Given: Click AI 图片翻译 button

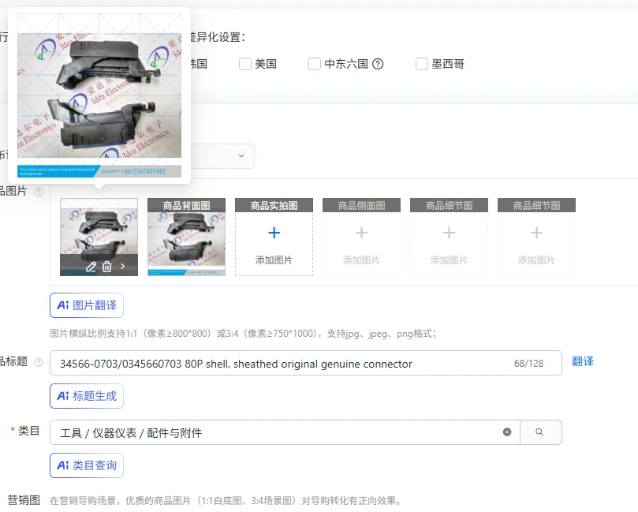Looking at the screenshot, I should 87,305.
